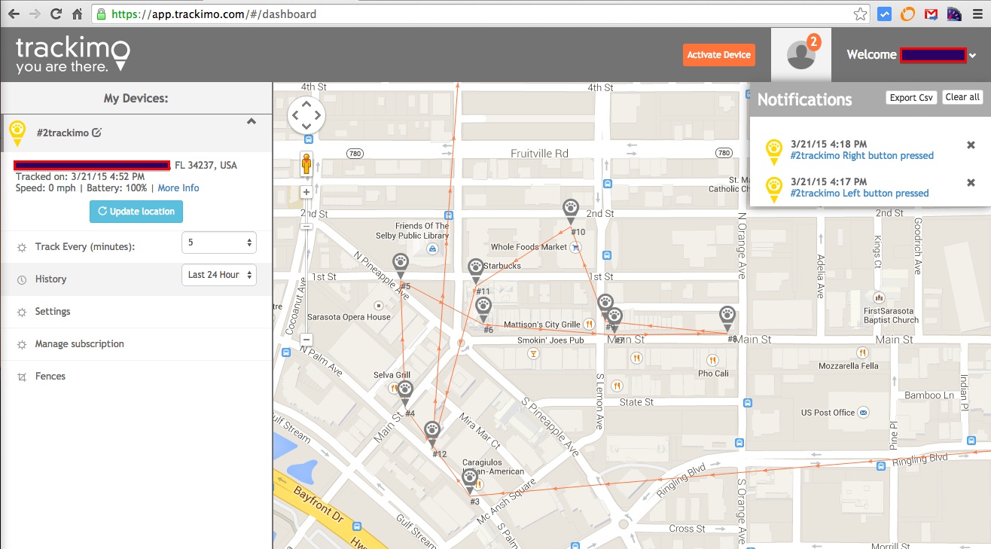Click the browser back arrow

click(x=14, y=14)
